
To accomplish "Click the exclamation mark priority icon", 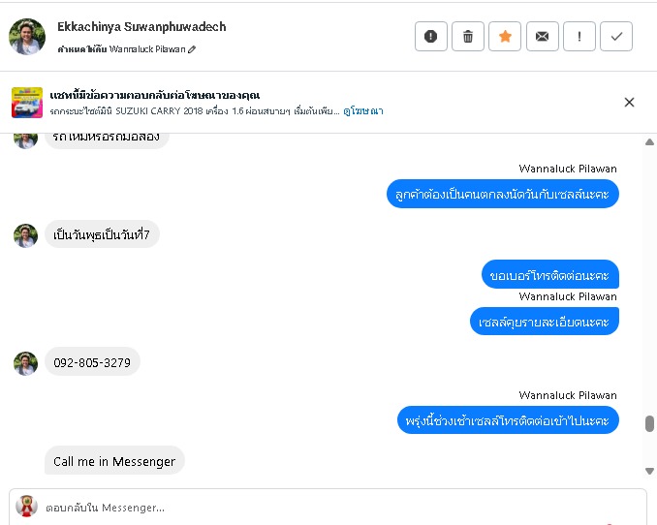I will (579, 37).
